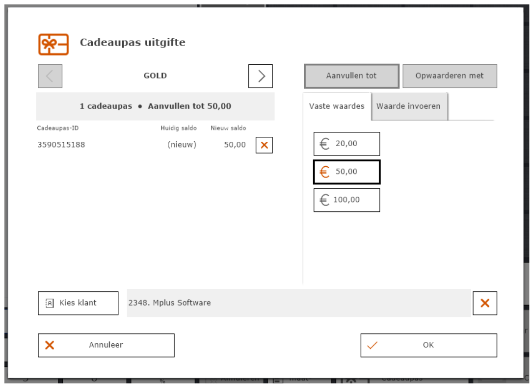The image size is (530, 385).
Task: Click the X icon on Annuleer button
Action: (x=50, y=345)
